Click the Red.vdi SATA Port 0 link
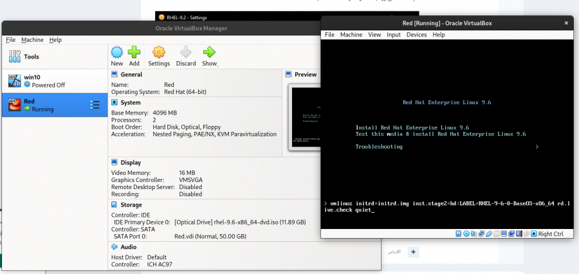 [x=210, y=236]
